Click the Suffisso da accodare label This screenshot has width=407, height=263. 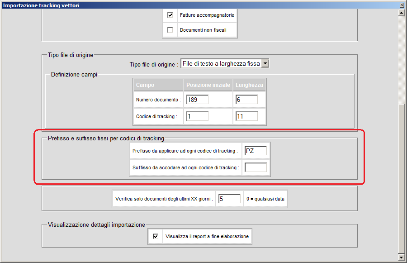pyautogui.click(x=186, y=167)
